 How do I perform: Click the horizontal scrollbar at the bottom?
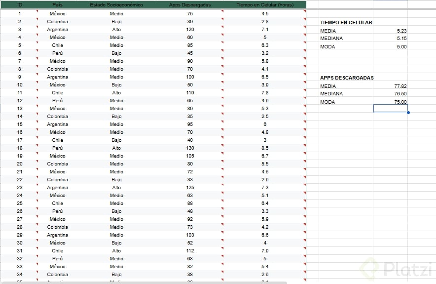[144, 283]
